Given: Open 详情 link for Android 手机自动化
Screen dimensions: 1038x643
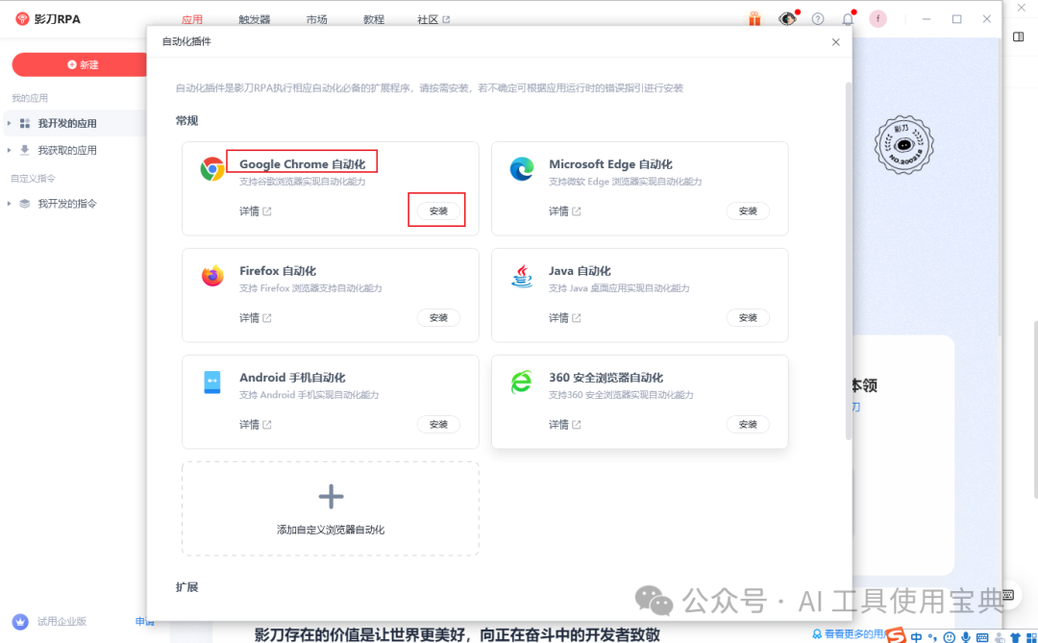Looking at the screenshot, I should click(x=256, y=425).
